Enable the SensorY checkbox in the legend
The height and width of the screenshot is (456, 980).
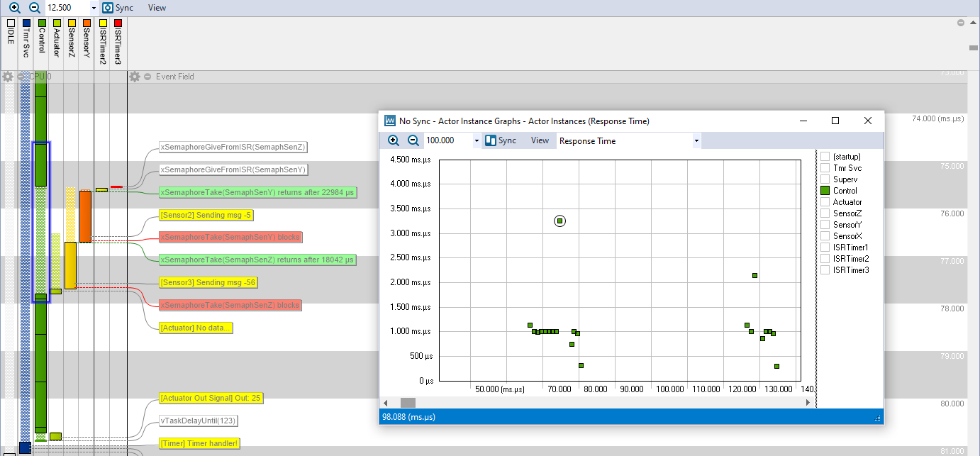click(x=825, y=225)
